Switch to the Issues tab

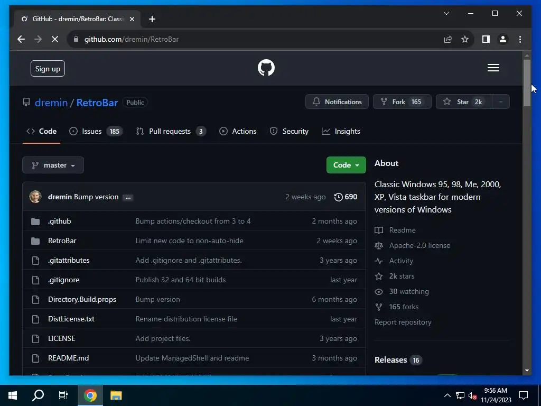[96, 132]
